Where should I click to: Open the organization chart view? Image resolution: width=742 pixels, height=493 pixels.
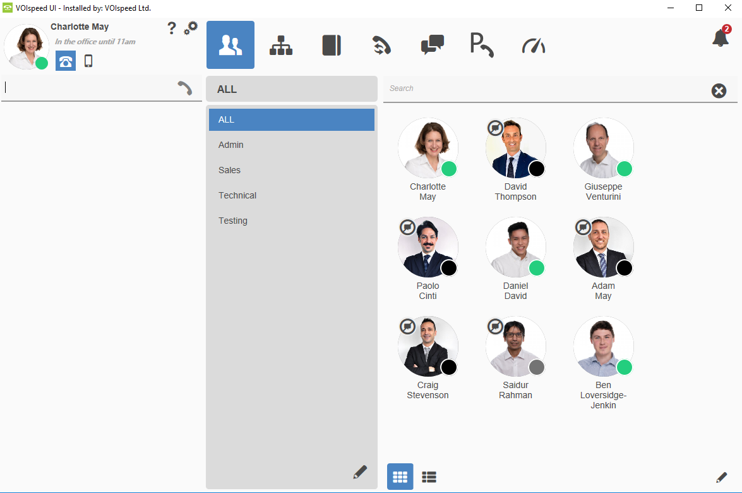[x=280, y=44]
